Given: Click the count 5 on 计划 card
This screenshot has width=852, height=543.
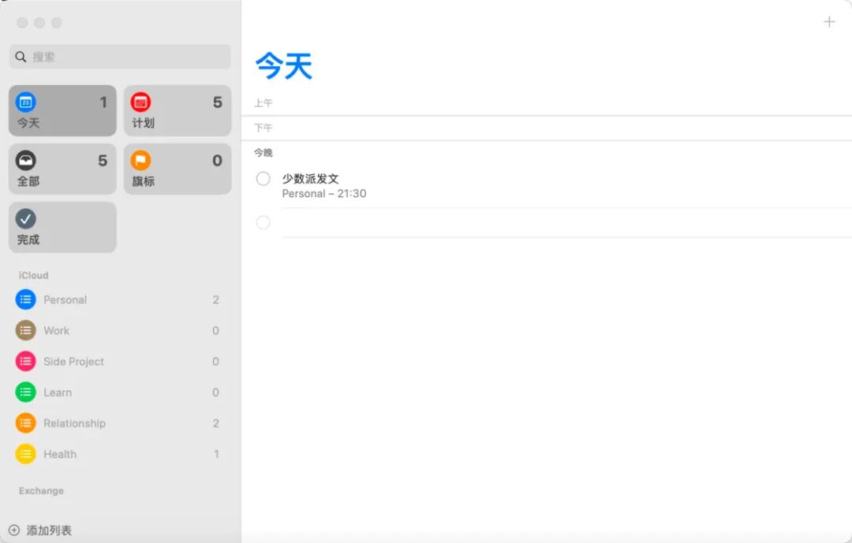Looking at the screenshot, I should (218, 102).
